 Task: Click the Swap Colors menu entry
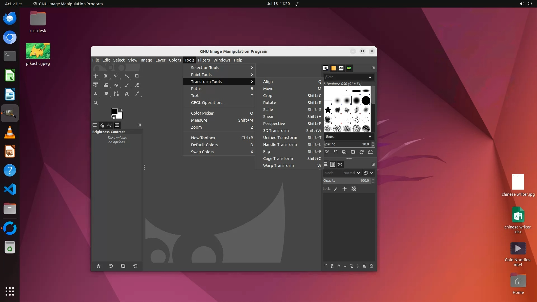tap(202, 152)
